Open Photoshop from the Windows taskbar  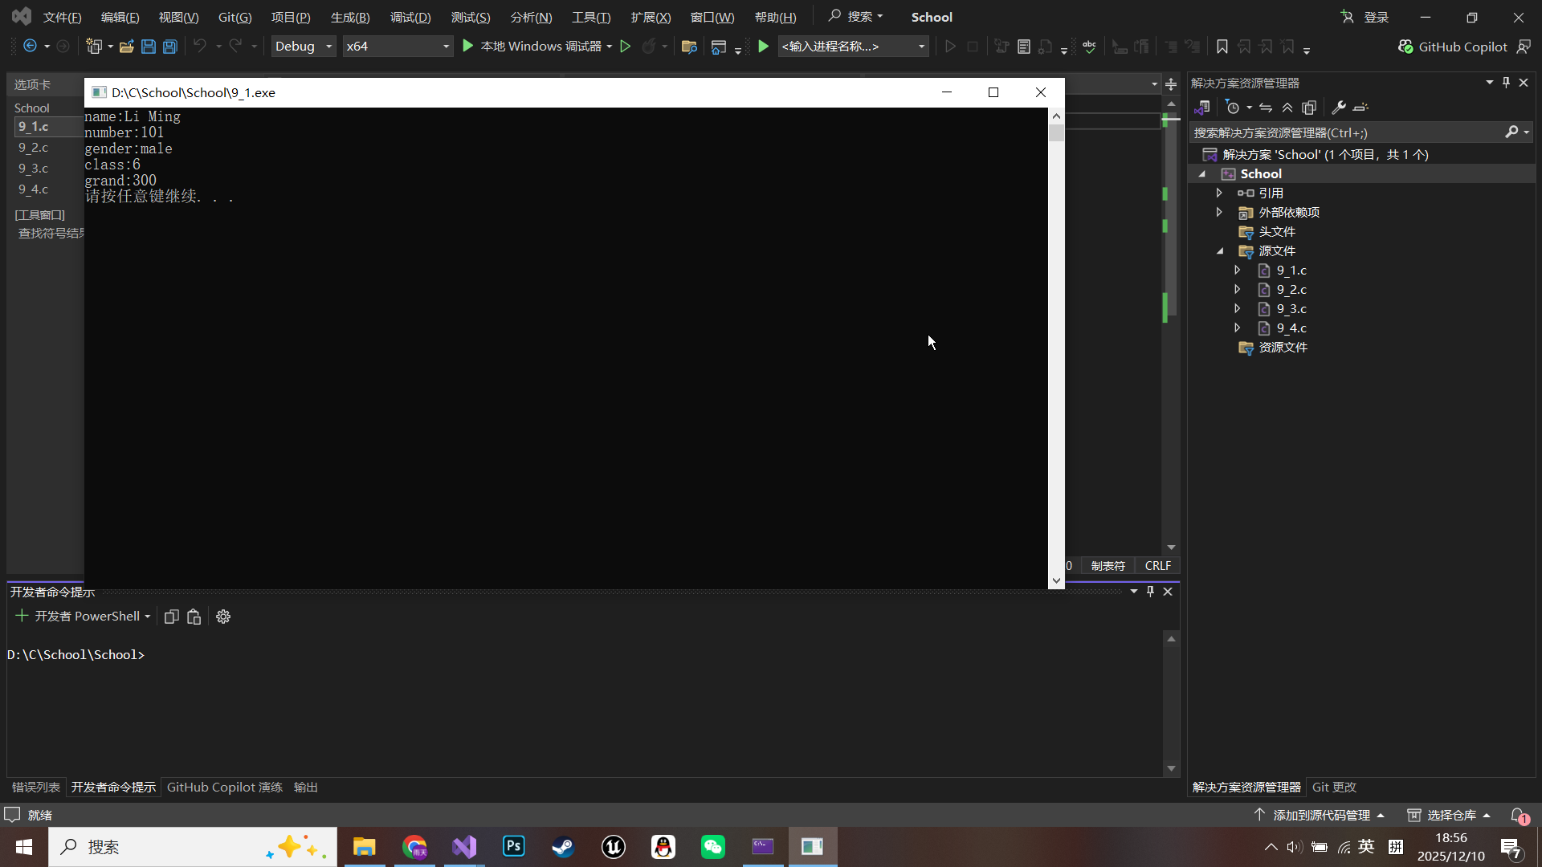point(513,847)
